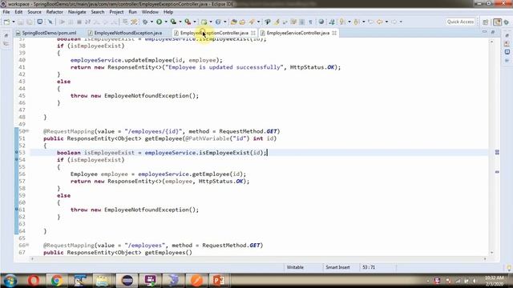Image resolution: width=513 pixels, height=288 pixels.
Task: Open the File menu
Action: (6, 12)
